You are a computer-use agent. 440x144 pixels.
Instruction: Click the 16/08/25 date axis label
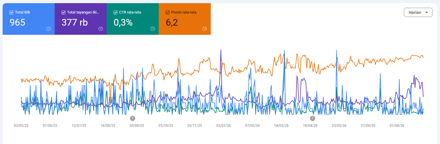click(108, 126)
